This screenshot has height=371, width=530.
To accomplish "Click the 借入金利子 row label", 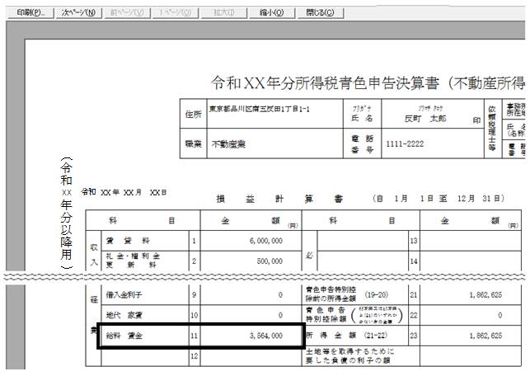I will (124, 295).
